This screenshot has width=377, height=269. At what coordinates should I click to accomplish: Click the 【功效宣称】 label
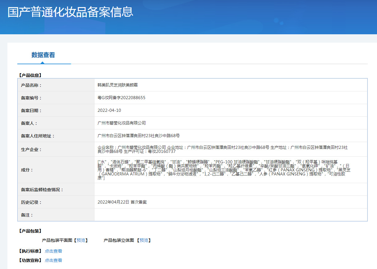tap(30, 260)
